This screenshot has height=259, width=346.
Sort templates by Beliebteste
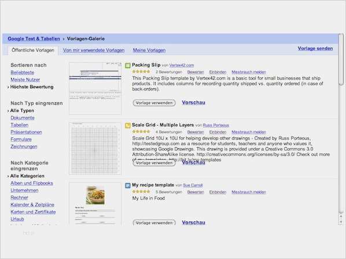point(23,73)
